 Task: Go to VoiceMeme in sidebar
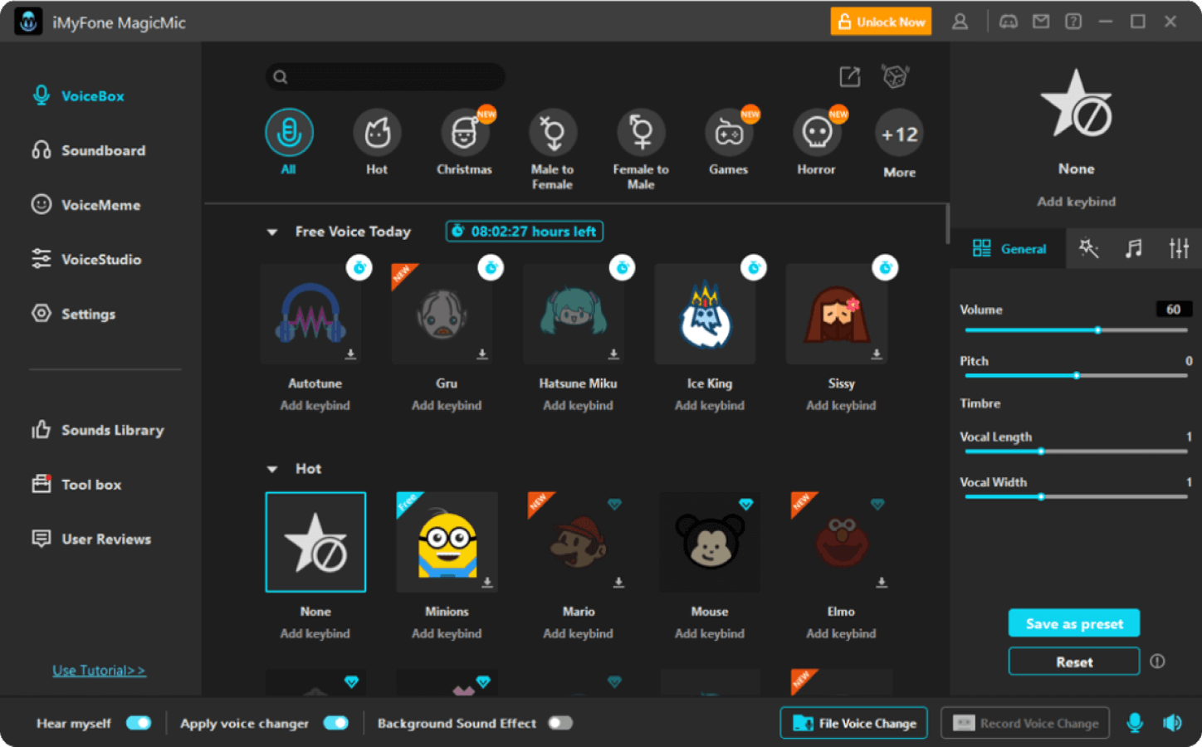click(x=86, y=205)
